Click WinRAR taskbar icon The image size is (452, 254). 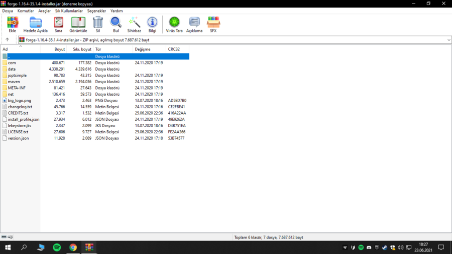click(x=89, y=247)
